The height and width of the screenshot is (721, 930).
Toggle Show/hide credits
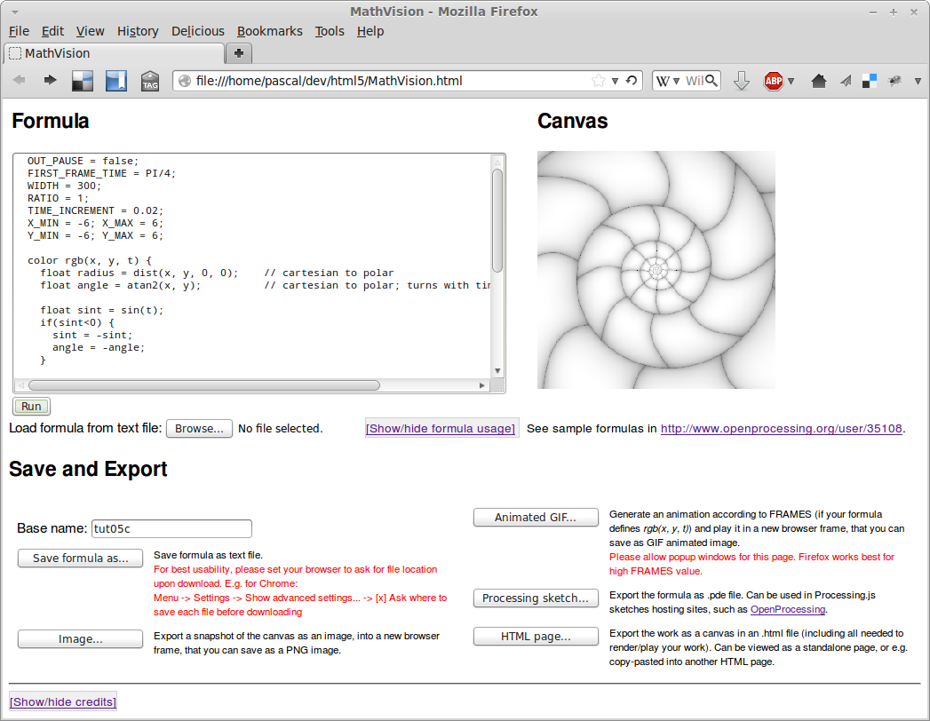62,701
